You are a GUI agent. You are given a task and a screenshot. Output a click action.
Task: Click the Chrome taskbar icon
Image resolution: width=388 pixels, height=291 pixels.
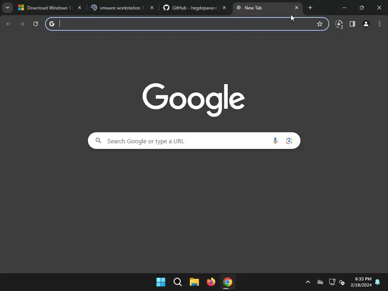228,282
